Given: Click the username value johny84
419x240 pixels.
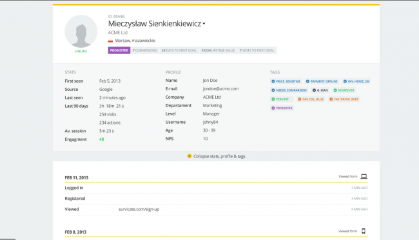Looking at the screenshot, I should point(210,123).
